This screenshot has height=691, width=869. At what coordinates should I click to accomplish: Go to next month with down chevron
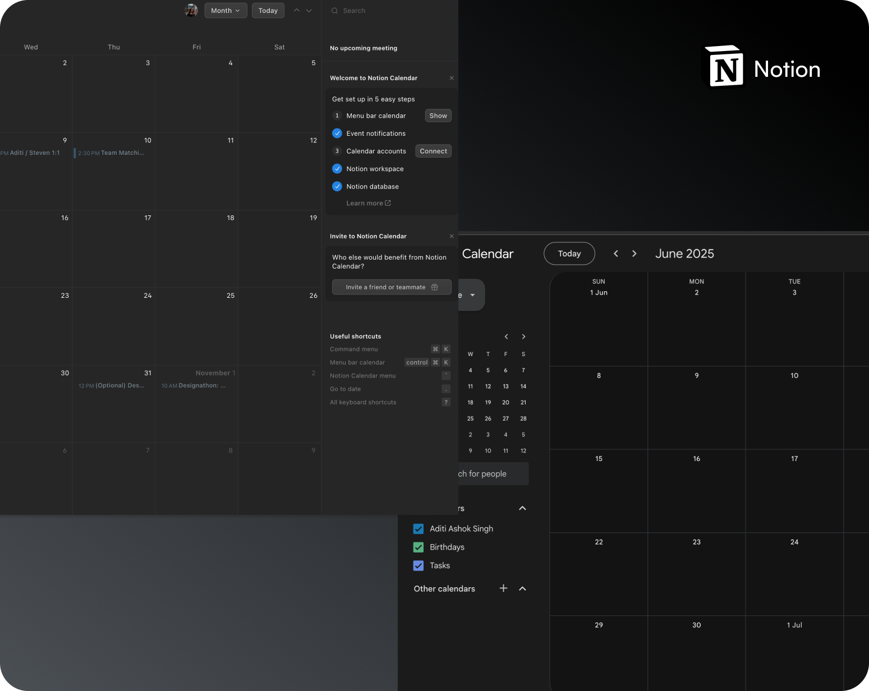pos(309,11)
